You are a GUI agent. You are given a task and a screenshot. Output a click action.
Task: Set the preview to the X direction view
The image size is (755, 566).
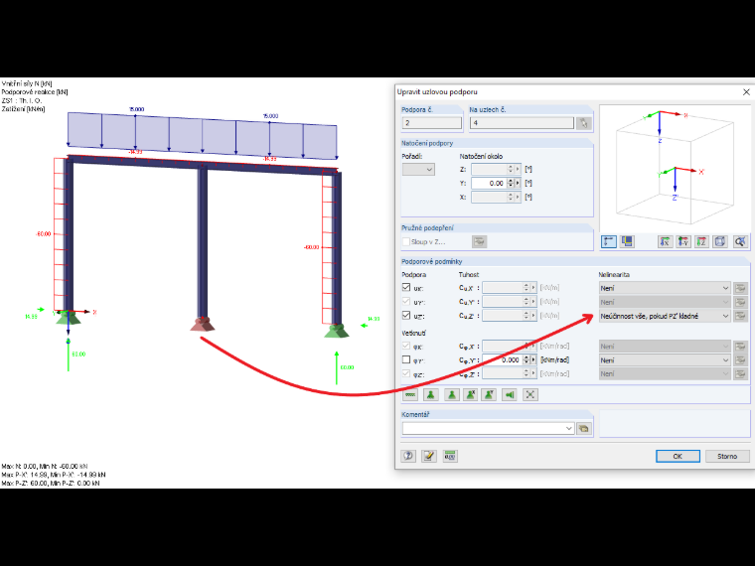(665, 241)
